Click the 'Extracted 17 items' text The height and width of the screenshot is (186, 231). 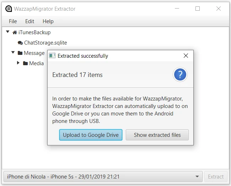[77, 75]
